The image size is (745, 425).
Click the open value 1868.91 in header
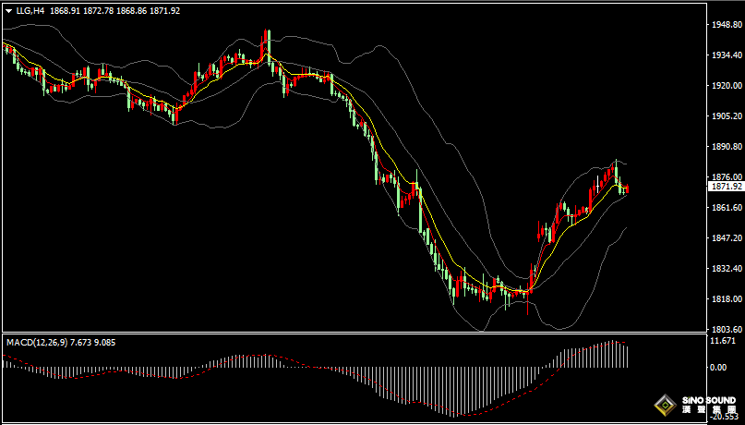pos(66,10)
